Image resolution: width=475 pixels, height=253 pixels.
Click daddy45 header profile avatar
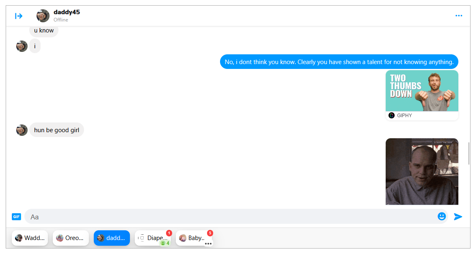point(43,16)
